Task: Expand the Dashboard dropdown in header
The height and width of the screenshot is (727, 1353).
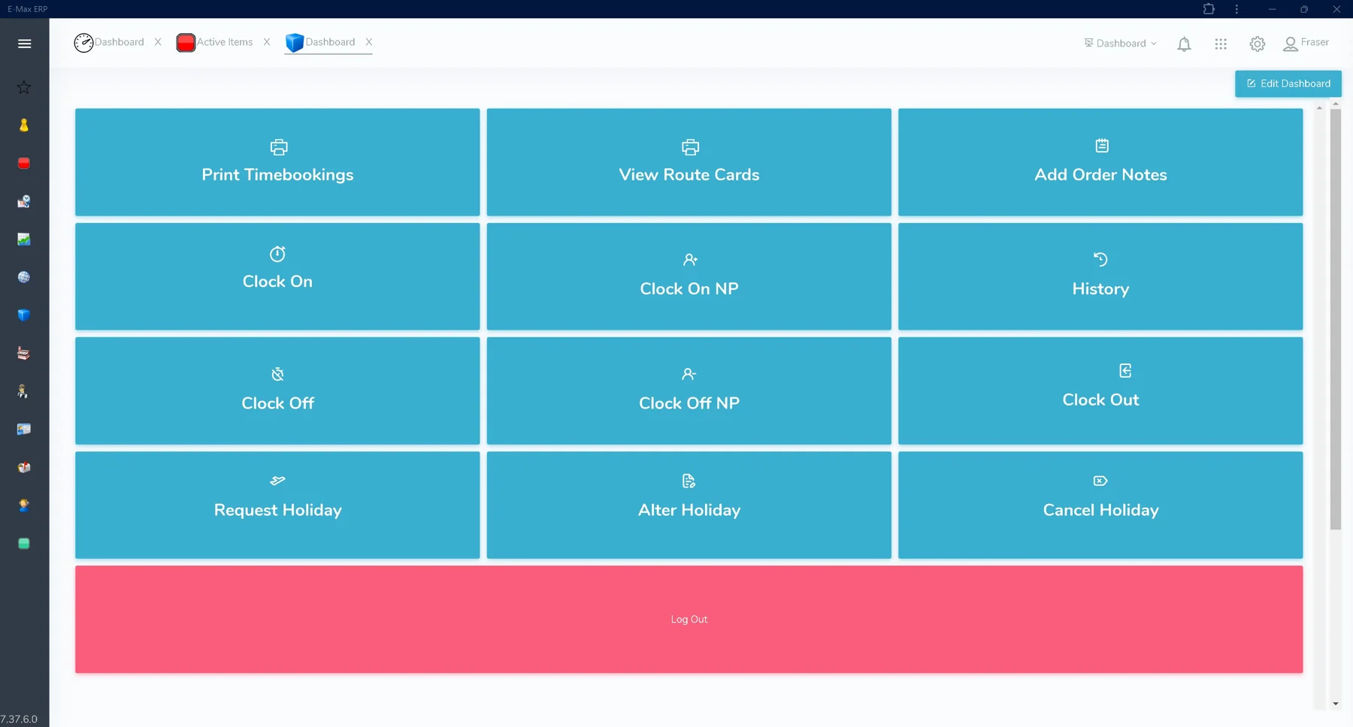Action: [1120, 44]
